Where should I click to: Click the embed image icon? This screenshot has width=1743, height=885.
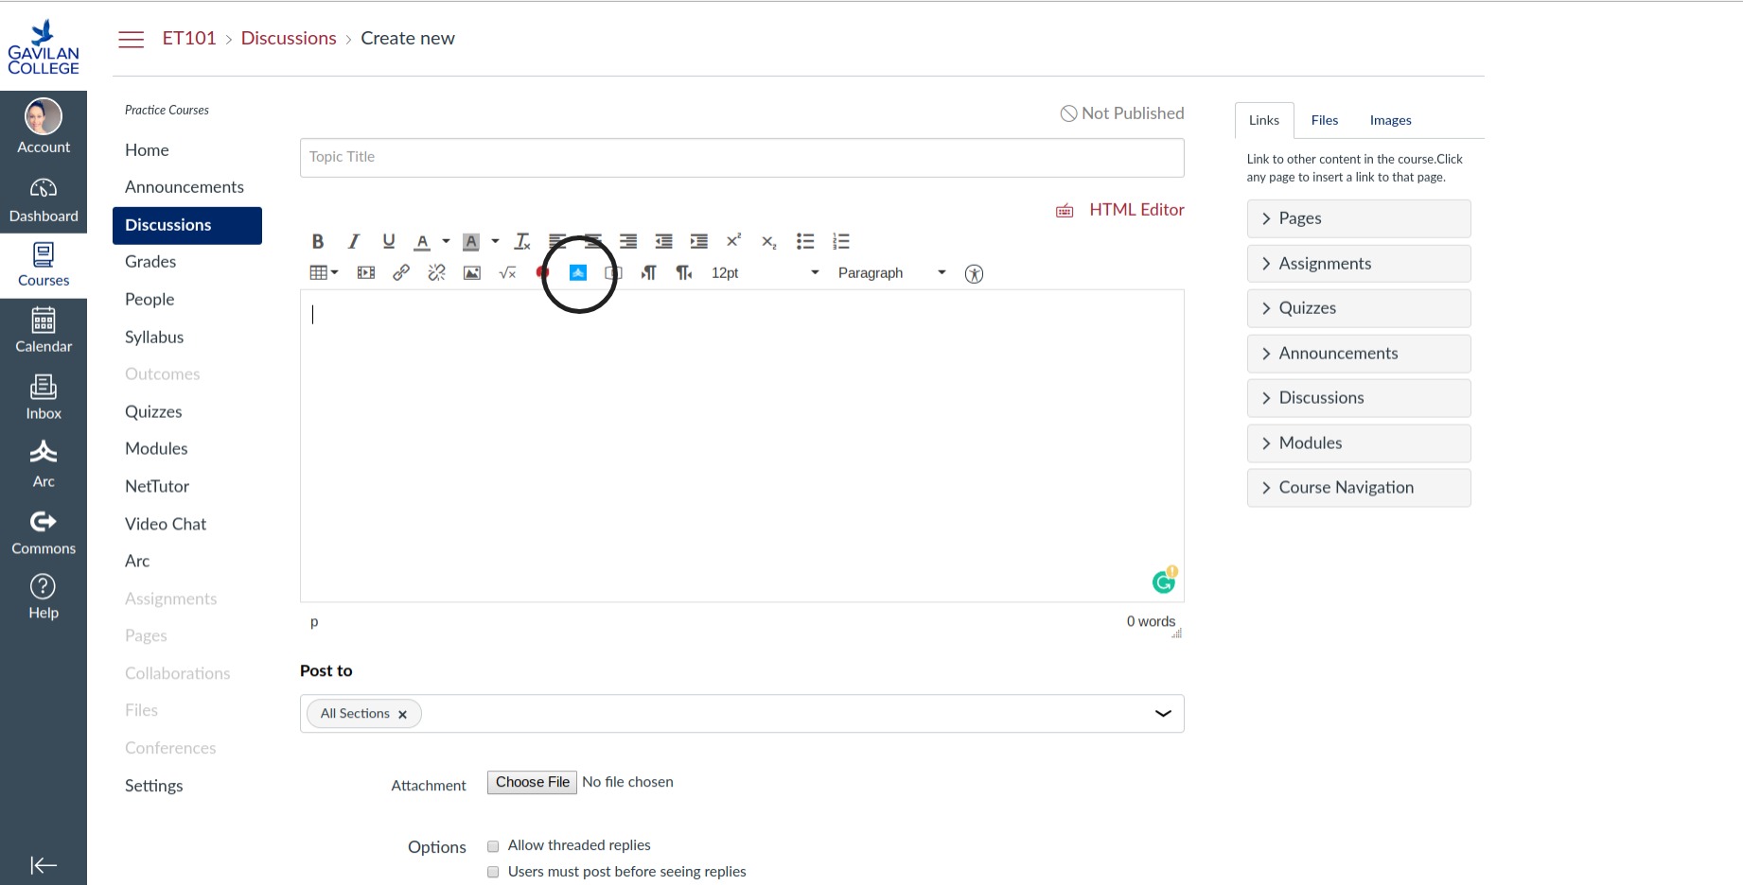(471, 273)
